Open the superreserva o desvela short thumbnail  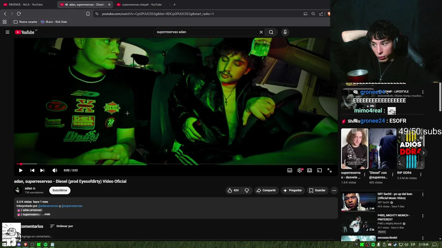click(355, 149)
